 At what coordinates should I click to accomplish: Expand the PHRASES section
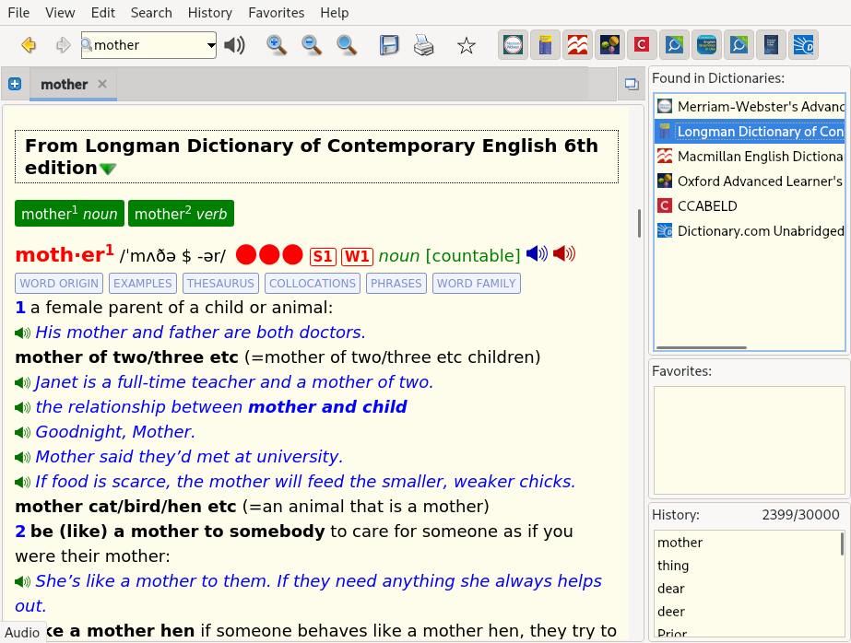[x=396, y=284]
